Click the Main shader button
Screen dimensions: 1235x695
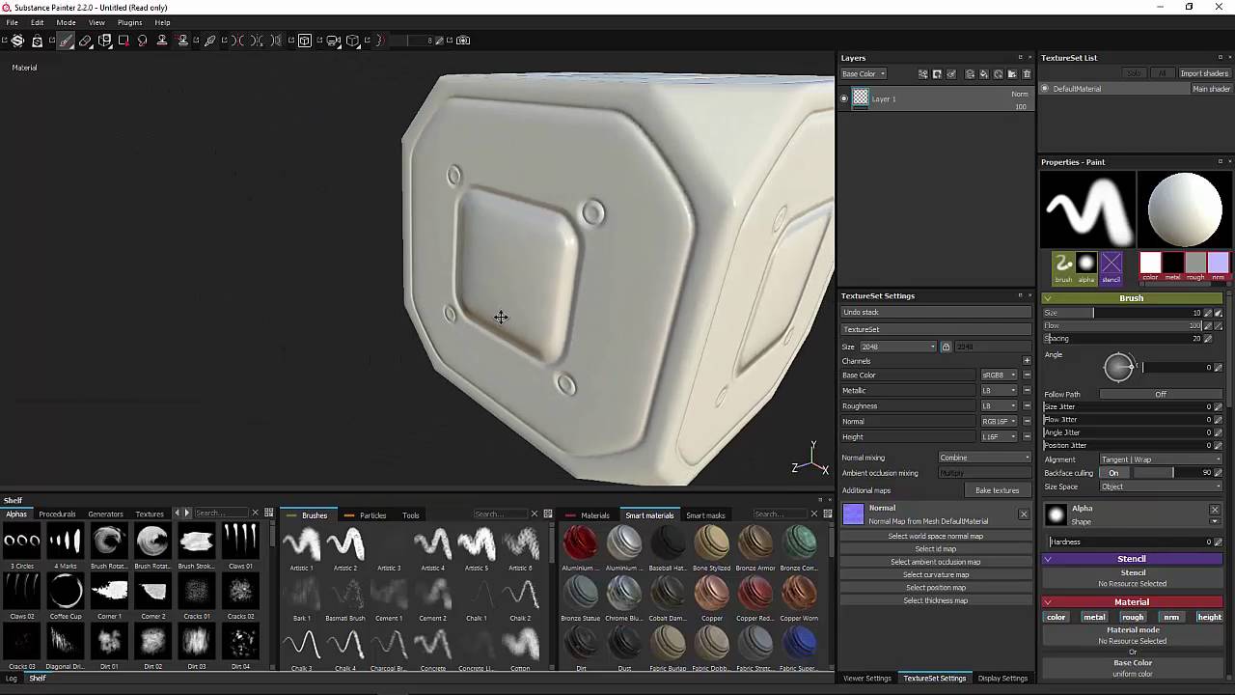(1211, 89)
